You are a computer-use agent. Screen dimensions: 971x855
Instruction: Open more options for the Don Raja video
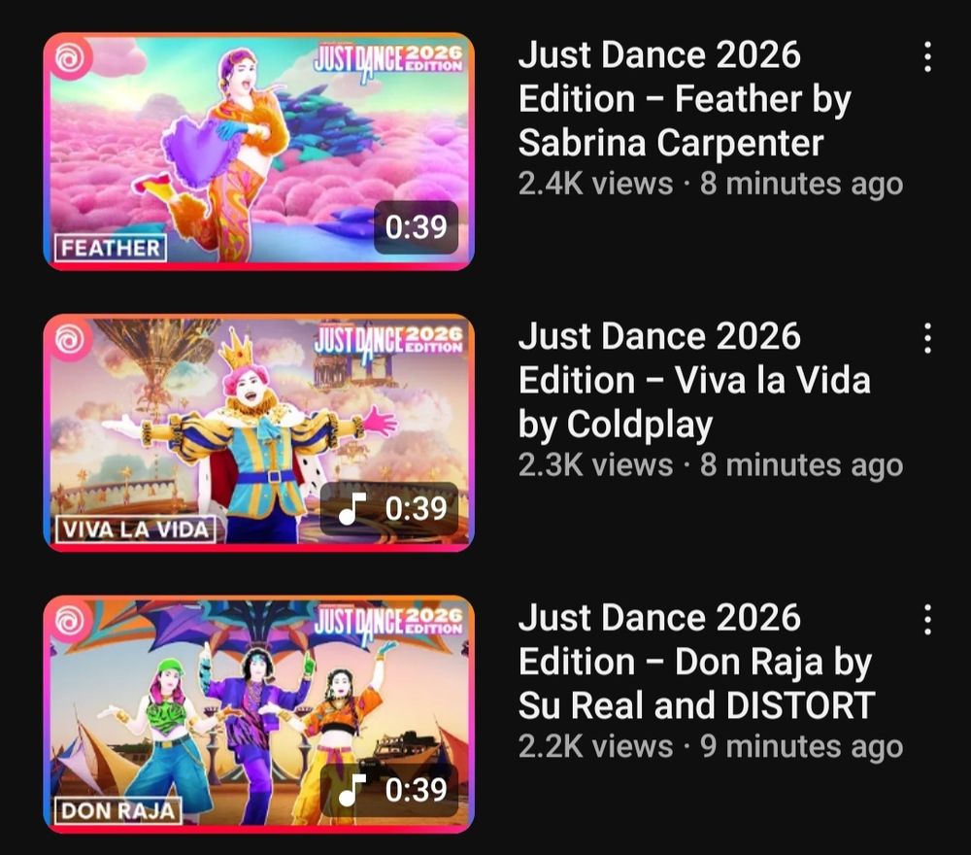(x=927, y=620)
